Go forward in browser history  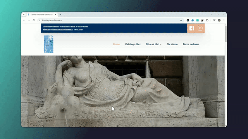click(29, 20)
